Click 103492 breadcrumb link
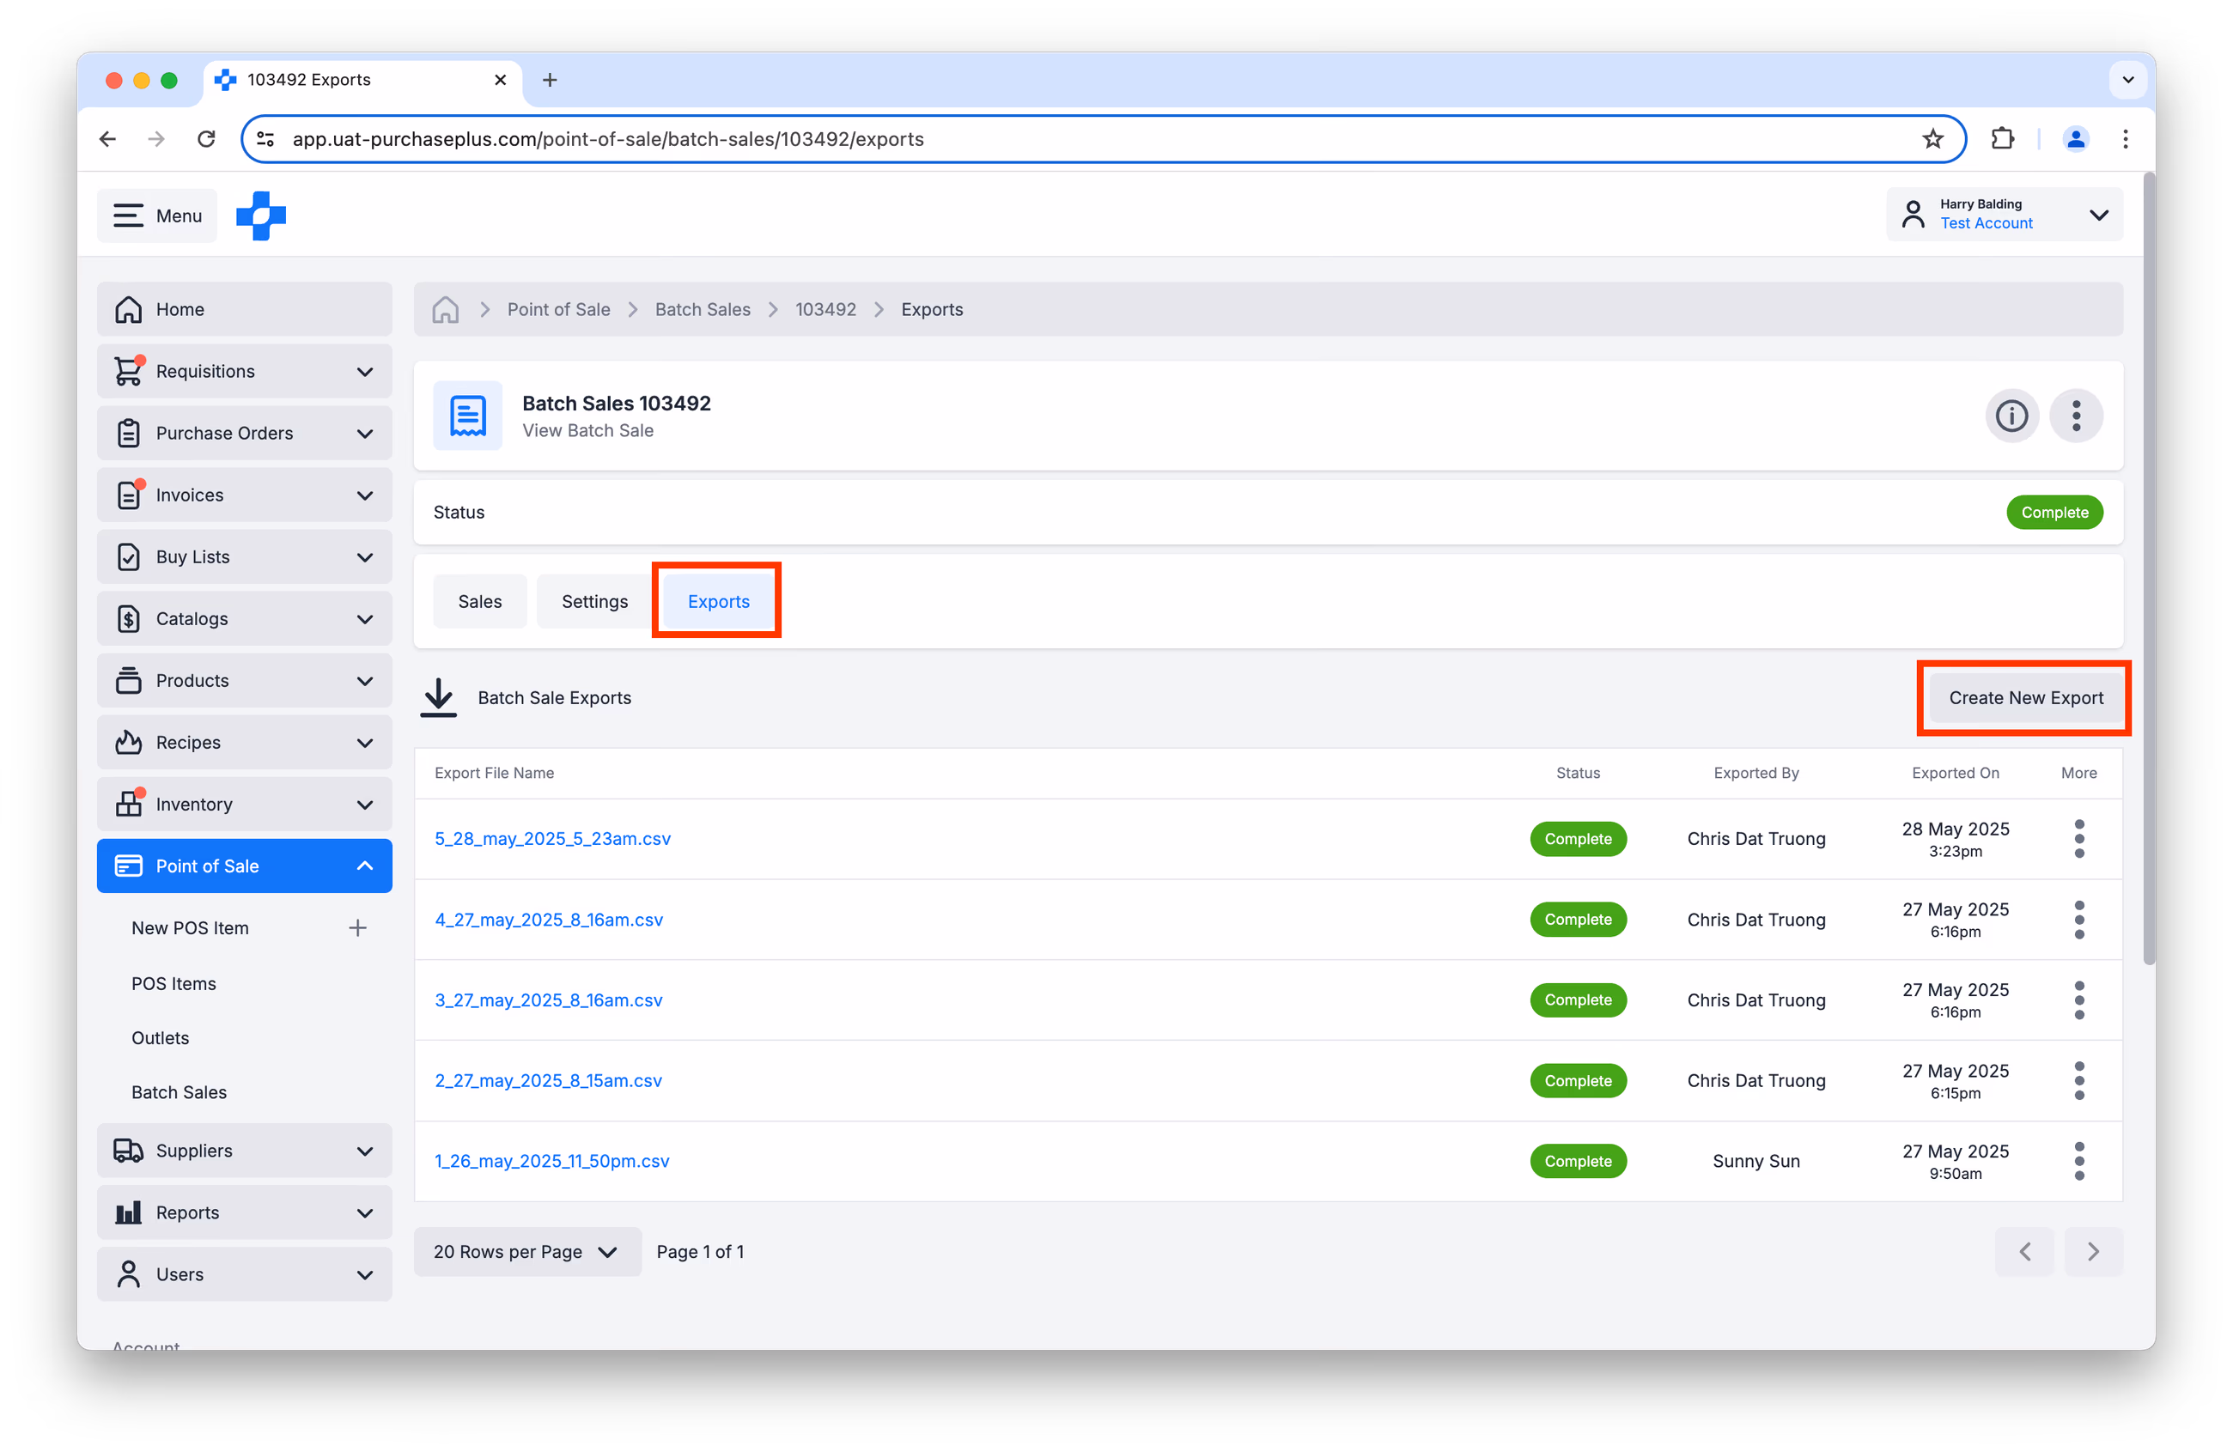 (824, 309)
